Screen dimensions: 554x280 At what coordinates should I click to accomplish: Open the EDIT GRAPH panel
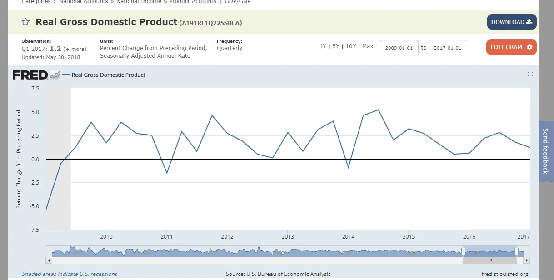click(x=511, y=47)
